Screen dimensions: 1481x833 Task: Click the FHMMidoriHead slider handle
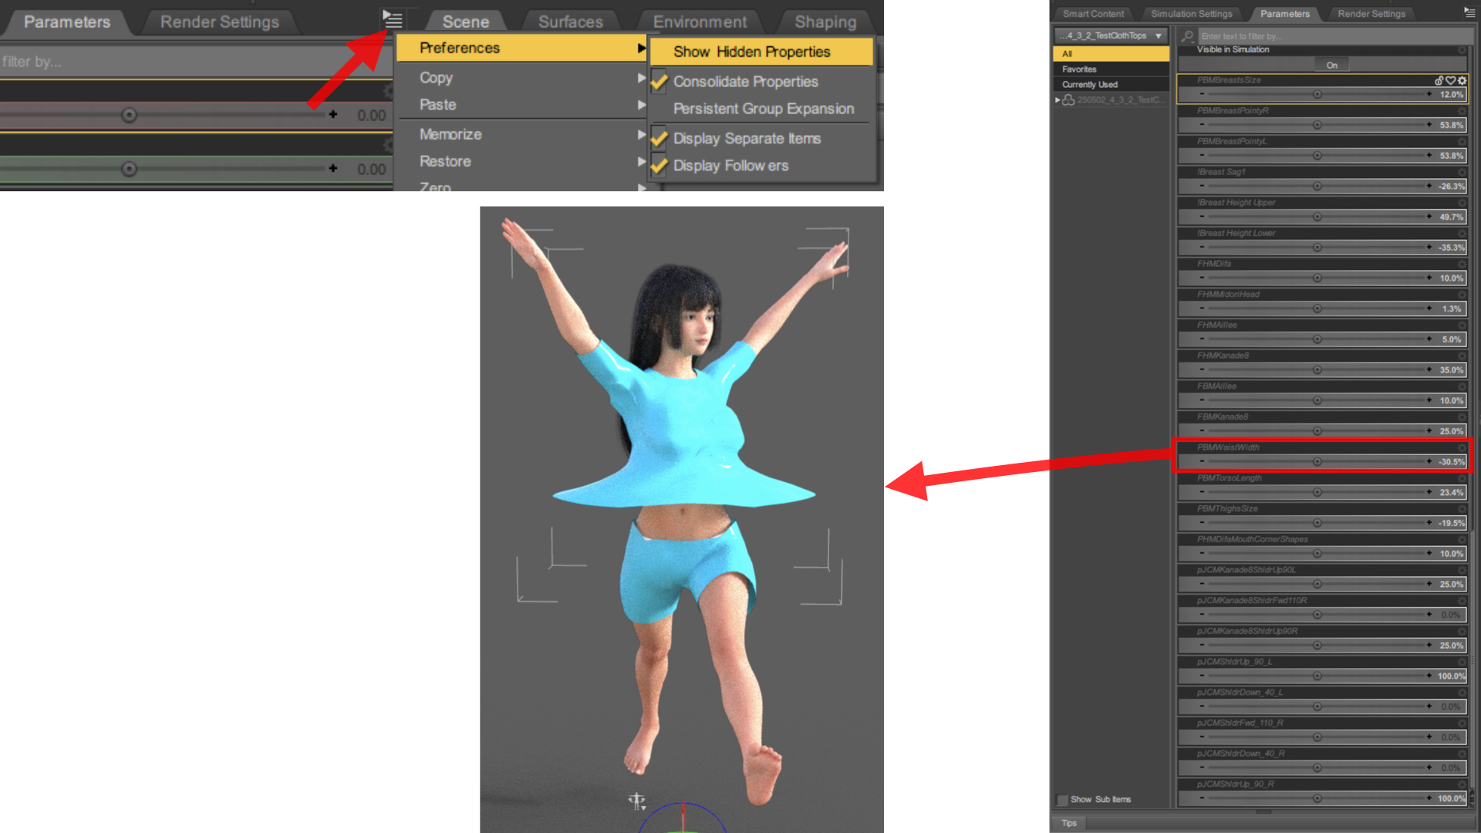tap(1317, 309)
